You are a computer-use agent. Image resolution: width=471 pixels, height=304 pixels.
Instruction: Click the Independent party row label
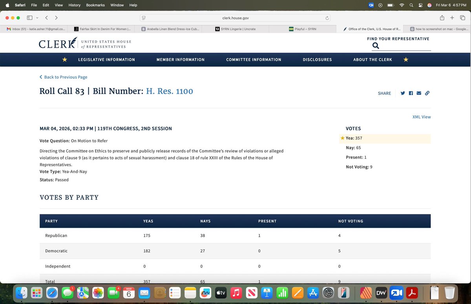pyautogui.click(x=58, y=266)
